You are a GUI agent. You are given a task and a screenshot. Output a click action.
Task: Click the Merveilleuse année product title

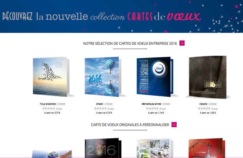tap(151, 104)
